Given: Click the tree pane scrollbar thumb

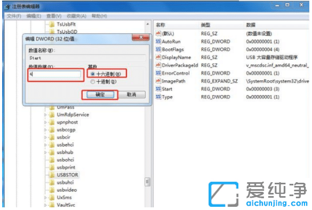Looking at the screenshot, I should [x=147, y=182].
